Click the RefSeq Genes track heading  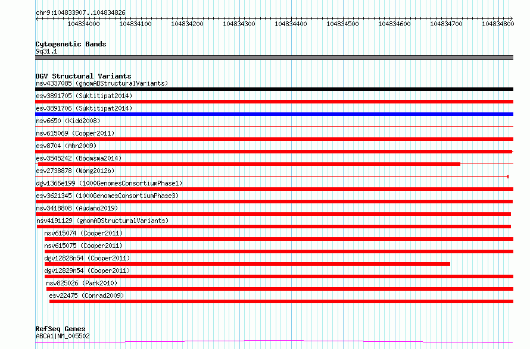(60, 329)
